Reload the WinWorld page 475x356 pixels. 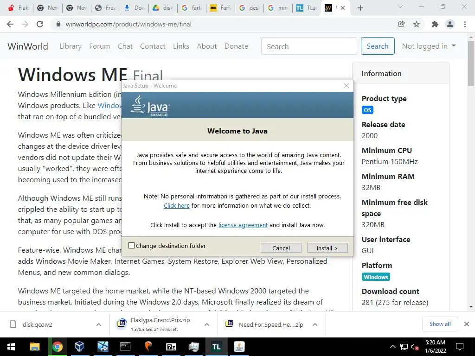click(40, 24)
